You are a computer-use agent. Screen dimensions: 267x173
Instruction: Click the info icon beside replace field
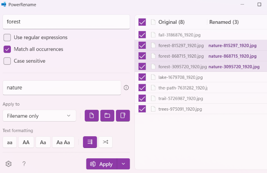126,88
